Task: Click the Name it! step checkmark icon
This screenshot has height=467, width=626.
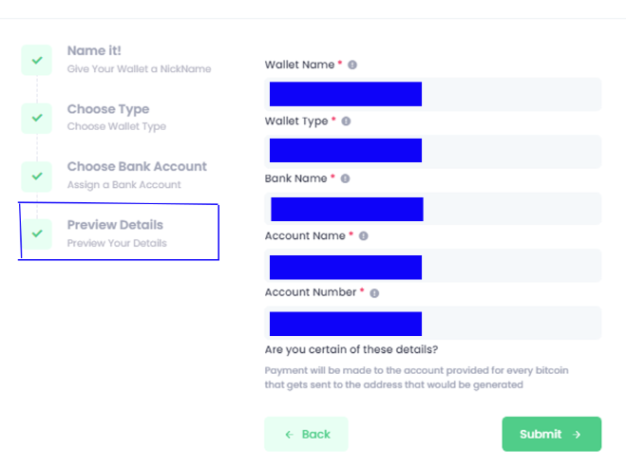Action: (37, 60)
